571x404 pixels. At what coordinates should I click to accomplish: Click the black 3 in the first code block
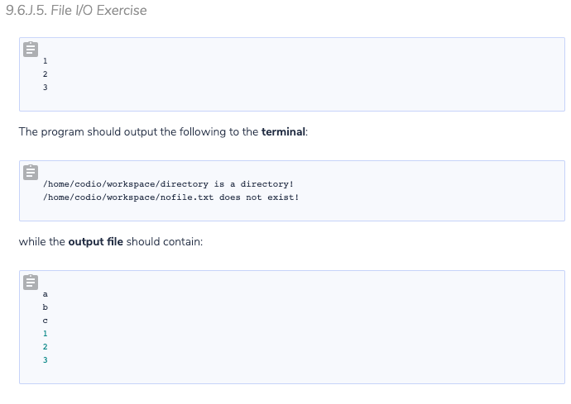click(46, 87)
